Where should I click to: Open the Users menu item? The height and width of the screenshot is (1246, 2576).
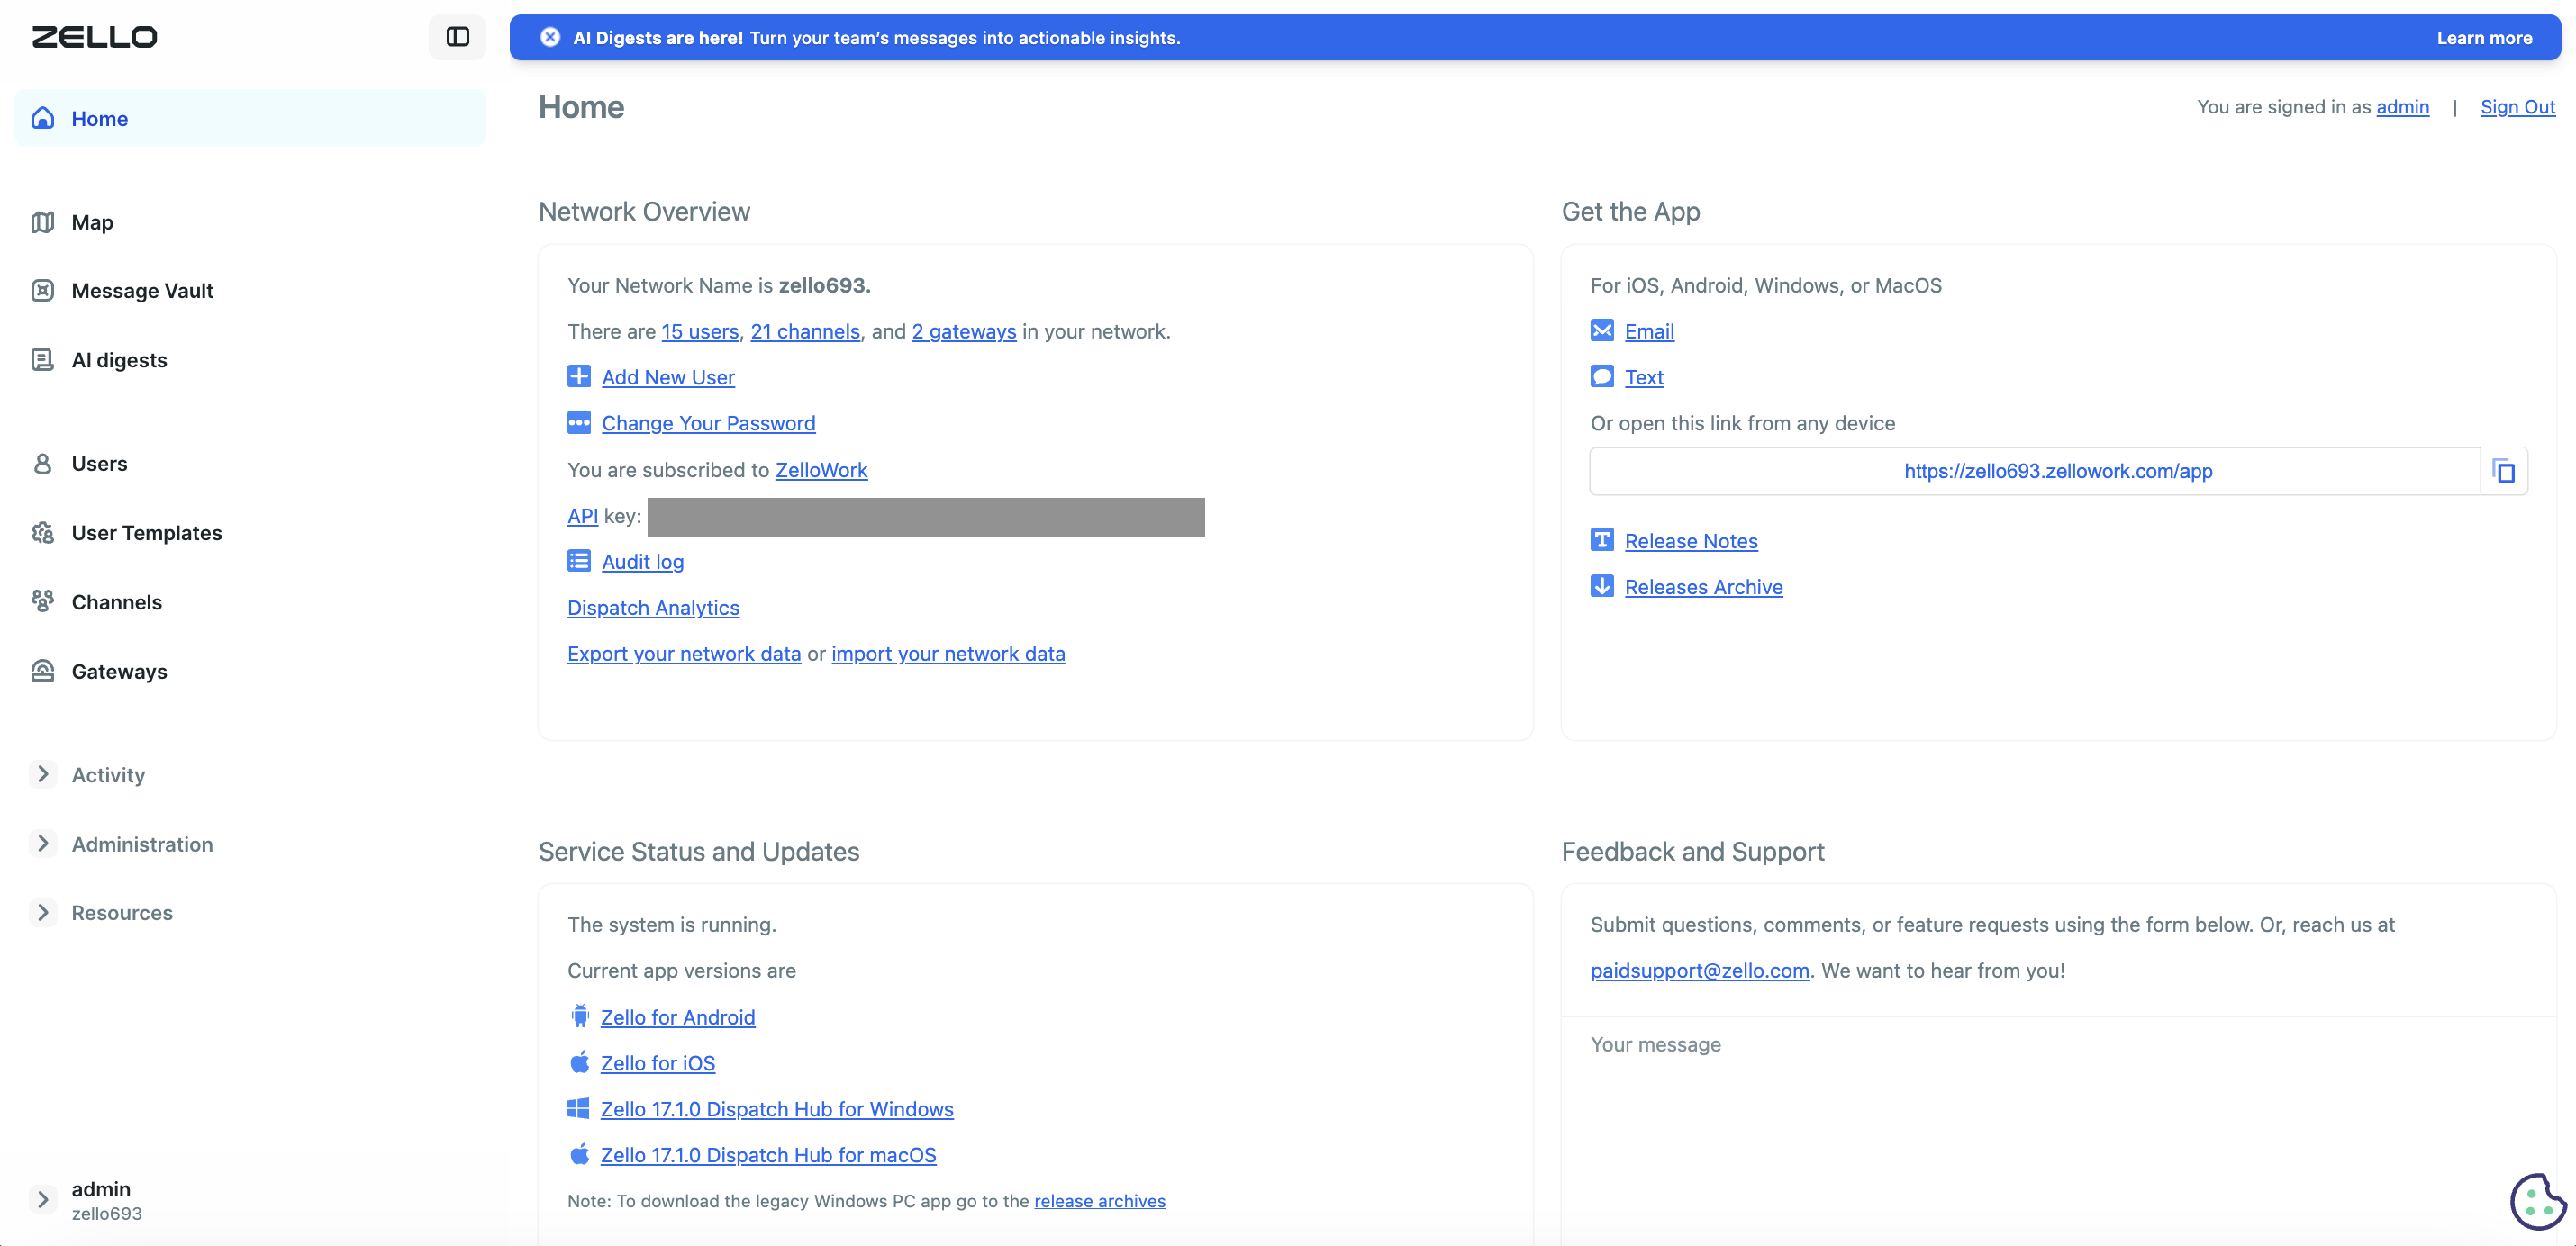(x=250, y=464)
